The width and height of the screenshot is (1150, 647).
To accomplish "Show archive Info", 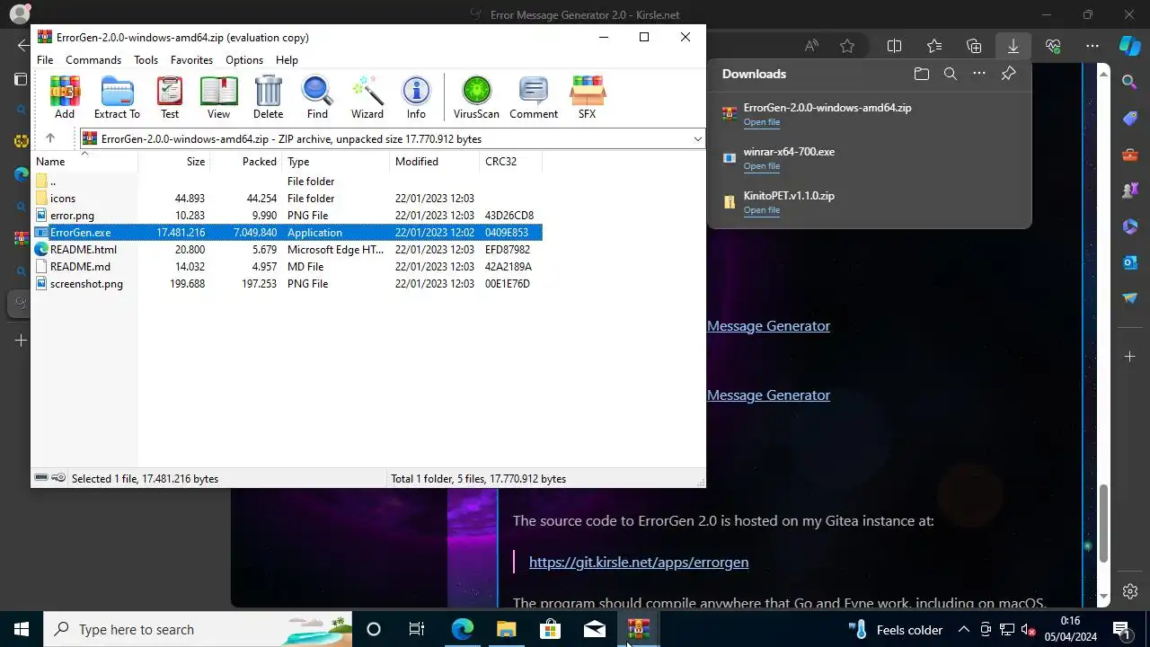I will (416, 97).
